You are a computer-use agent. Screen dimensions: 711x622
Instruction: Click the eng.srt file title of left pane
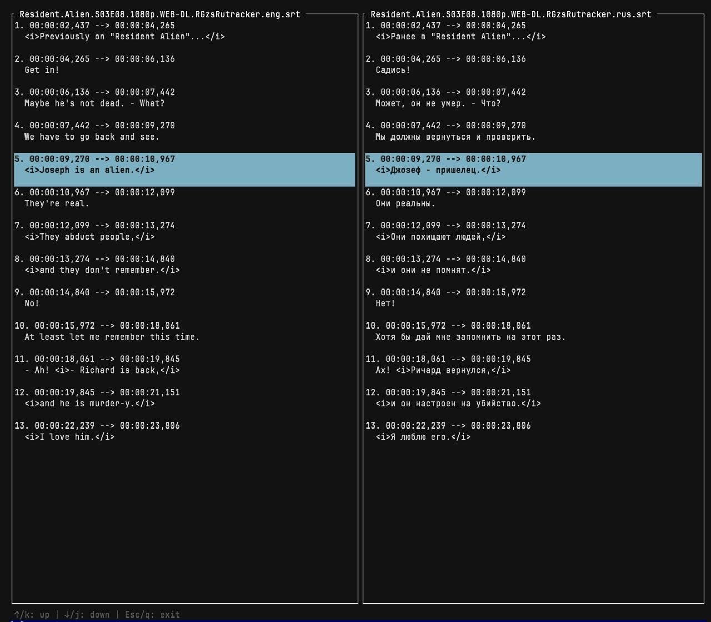pyautogui.click(x=159, y=14)
